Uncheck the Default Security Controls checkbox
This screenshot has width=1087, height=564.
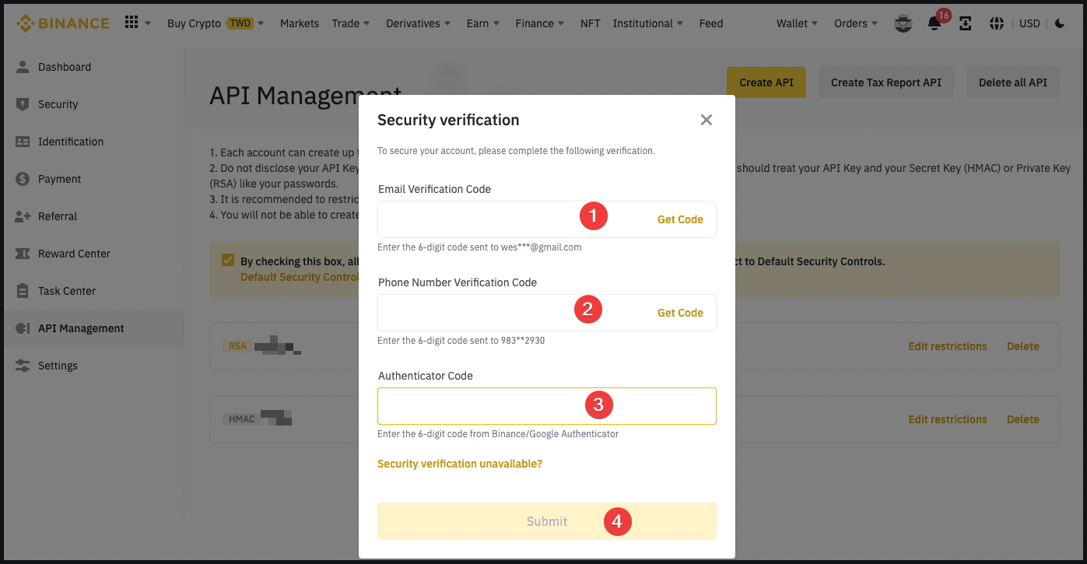pyautogui.click(x=228, y=261)
